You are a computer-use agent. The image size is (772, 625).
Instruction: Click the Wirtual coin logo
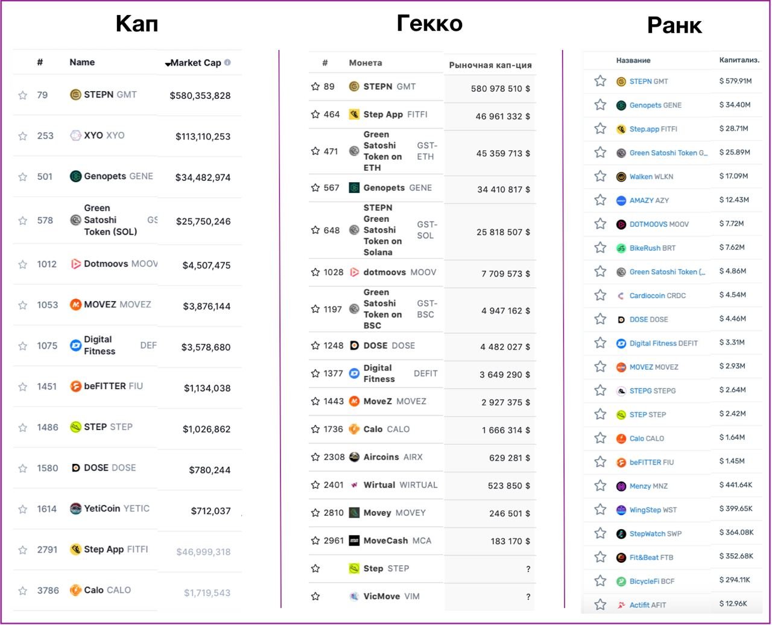tap(355, 484)
